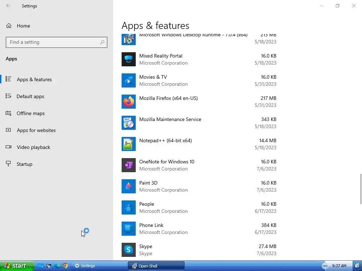Click the Mozilla Maintenance Service icon
Screen dimensions: 362x271
click(129, 123)
